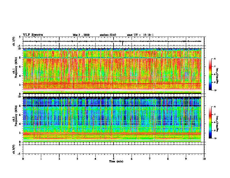Image resolution: width=230 pixels, height=178 pixels.
Task: Click the ch.2 "Frequency (kHz)" axis label
Action: point(16,116)
